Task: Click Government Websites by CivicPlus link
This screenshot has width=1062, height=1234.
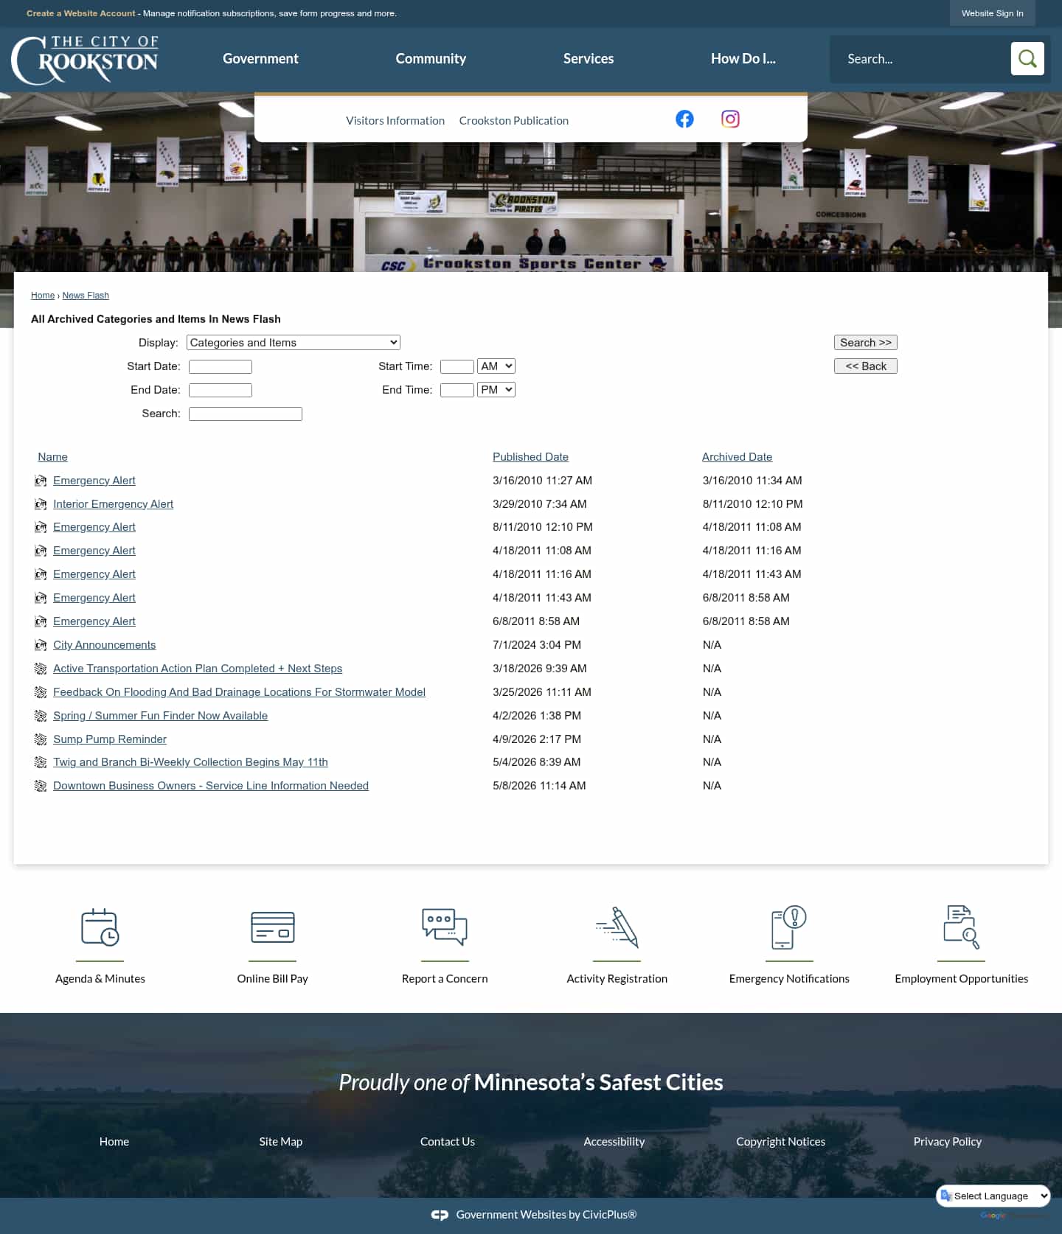Action: click(x=546, y=1215)
